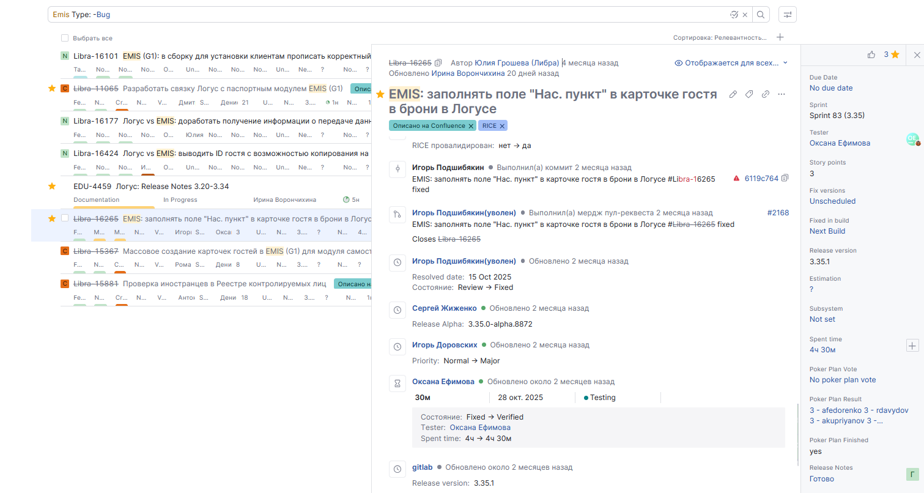Click the Описано tag on Libra-11065 row
This screenshot has width=924, height=493.
click(x=361, y=89)
